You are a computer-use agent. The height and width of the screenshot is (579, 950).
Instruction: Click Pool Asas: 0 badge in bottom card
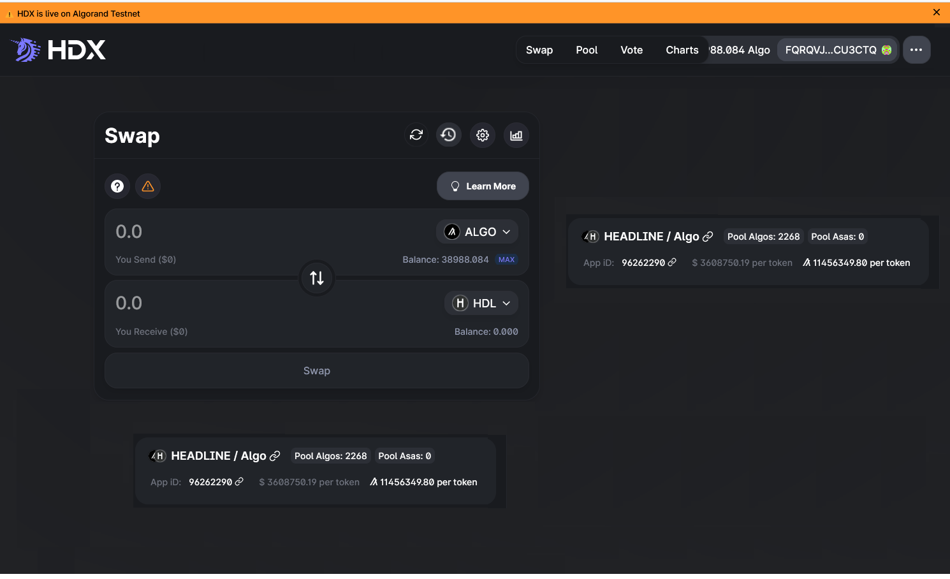point(405,456)
